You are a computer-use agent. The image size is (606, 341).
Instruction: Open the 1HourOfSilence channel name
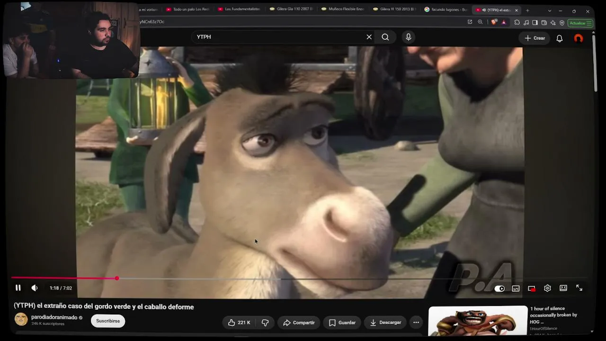(x=543, y=328)
